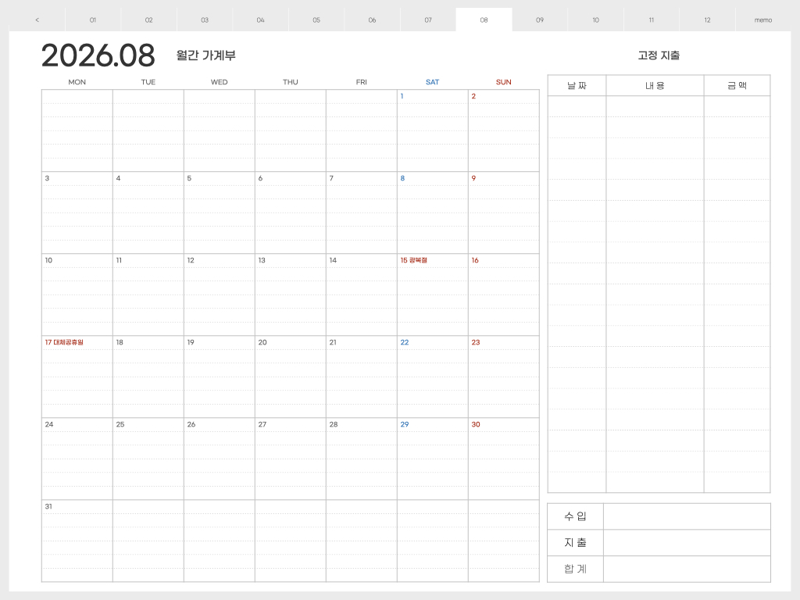This screenshot has height=600, width=800.
Task: Click the day 29 cell
Action: point(433,459)
